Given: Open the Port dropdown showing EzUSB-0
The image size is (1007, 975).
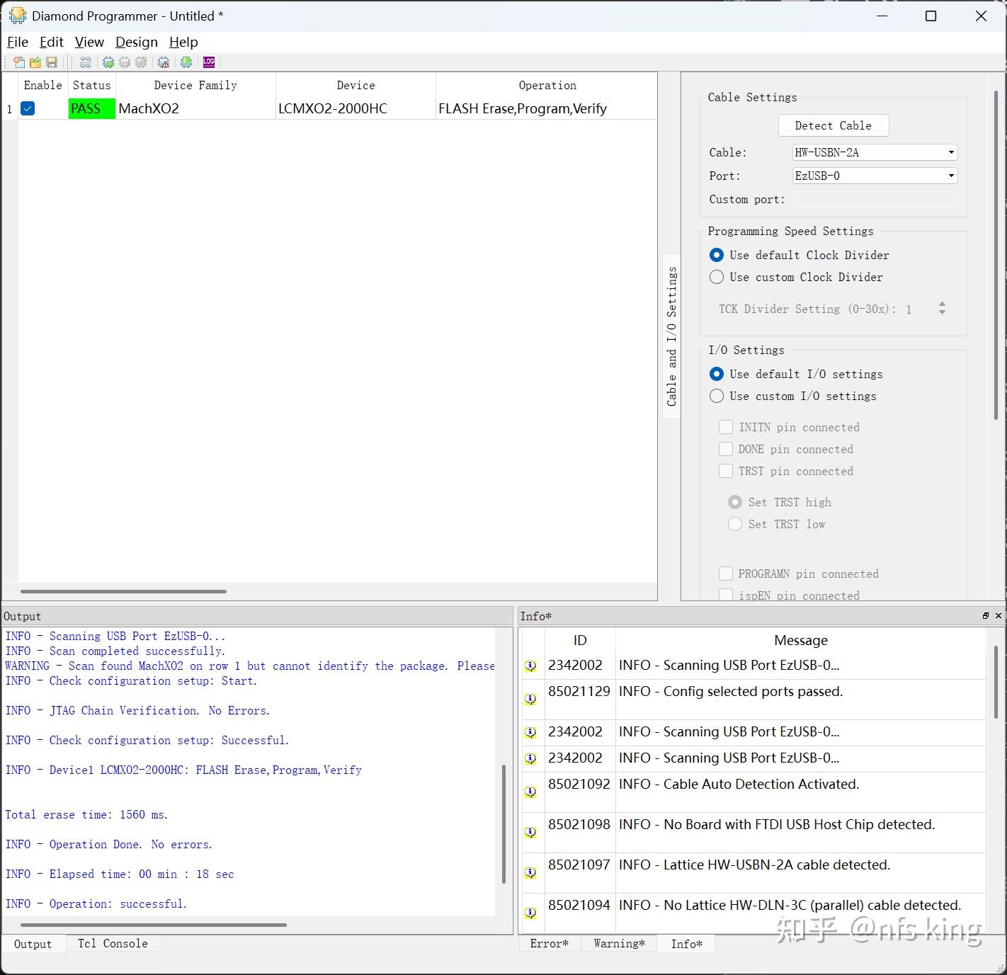Looking at the screenshot, I should pos(875,176).
